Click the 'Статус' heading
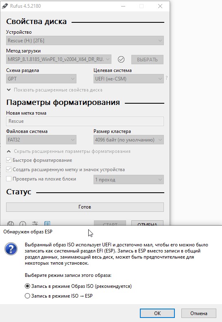Image resolution: width=222 pixels, height=322 pixels. [x=19, y=192]
